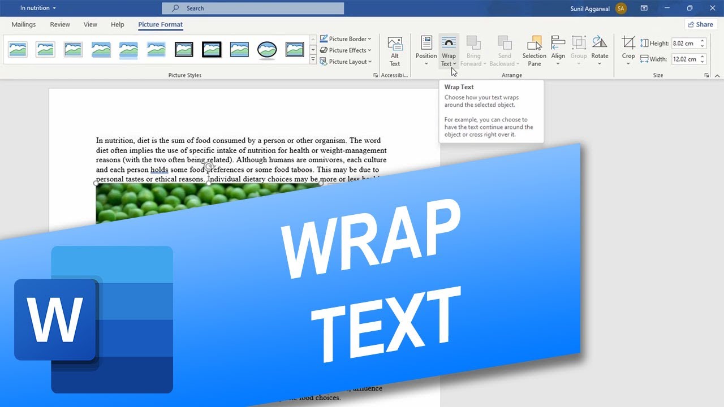The width and height of the screenshot is (724, 407).
Task: Click the Height input field
Action: [x=685, y=43]
